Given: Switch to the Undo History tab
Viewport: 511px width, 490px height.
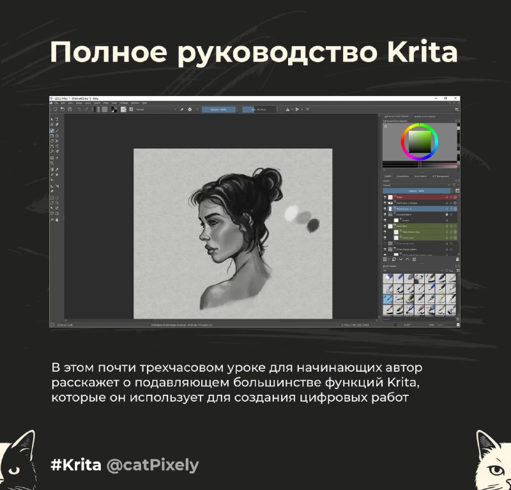Looking at the screenshot, I should pyautogui.click(x=420, y=177).
